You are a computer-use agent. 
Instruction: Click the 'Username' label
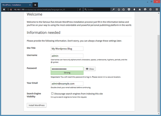point(32,55)
